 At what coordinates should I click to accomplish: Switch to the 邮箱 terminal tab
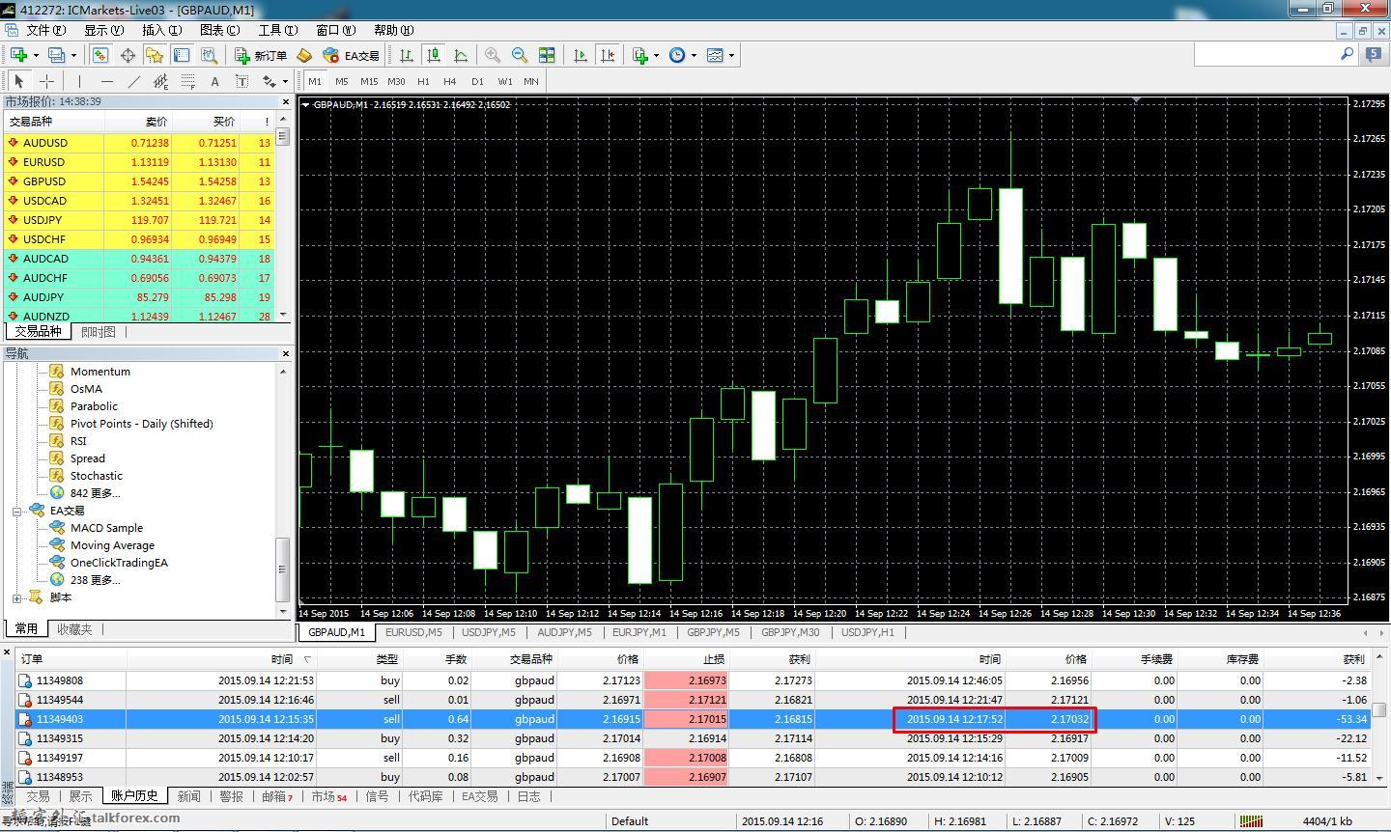tap(276, 796)
